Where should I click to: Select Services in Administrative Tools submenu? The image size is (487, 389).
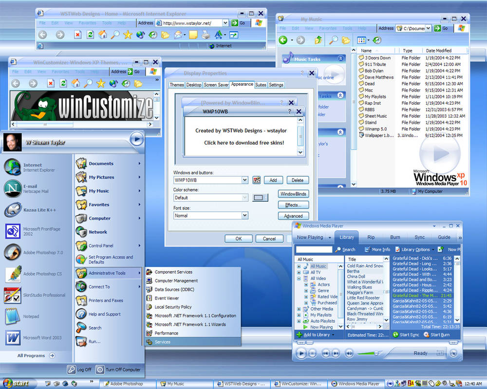click(x=193, y=342)
